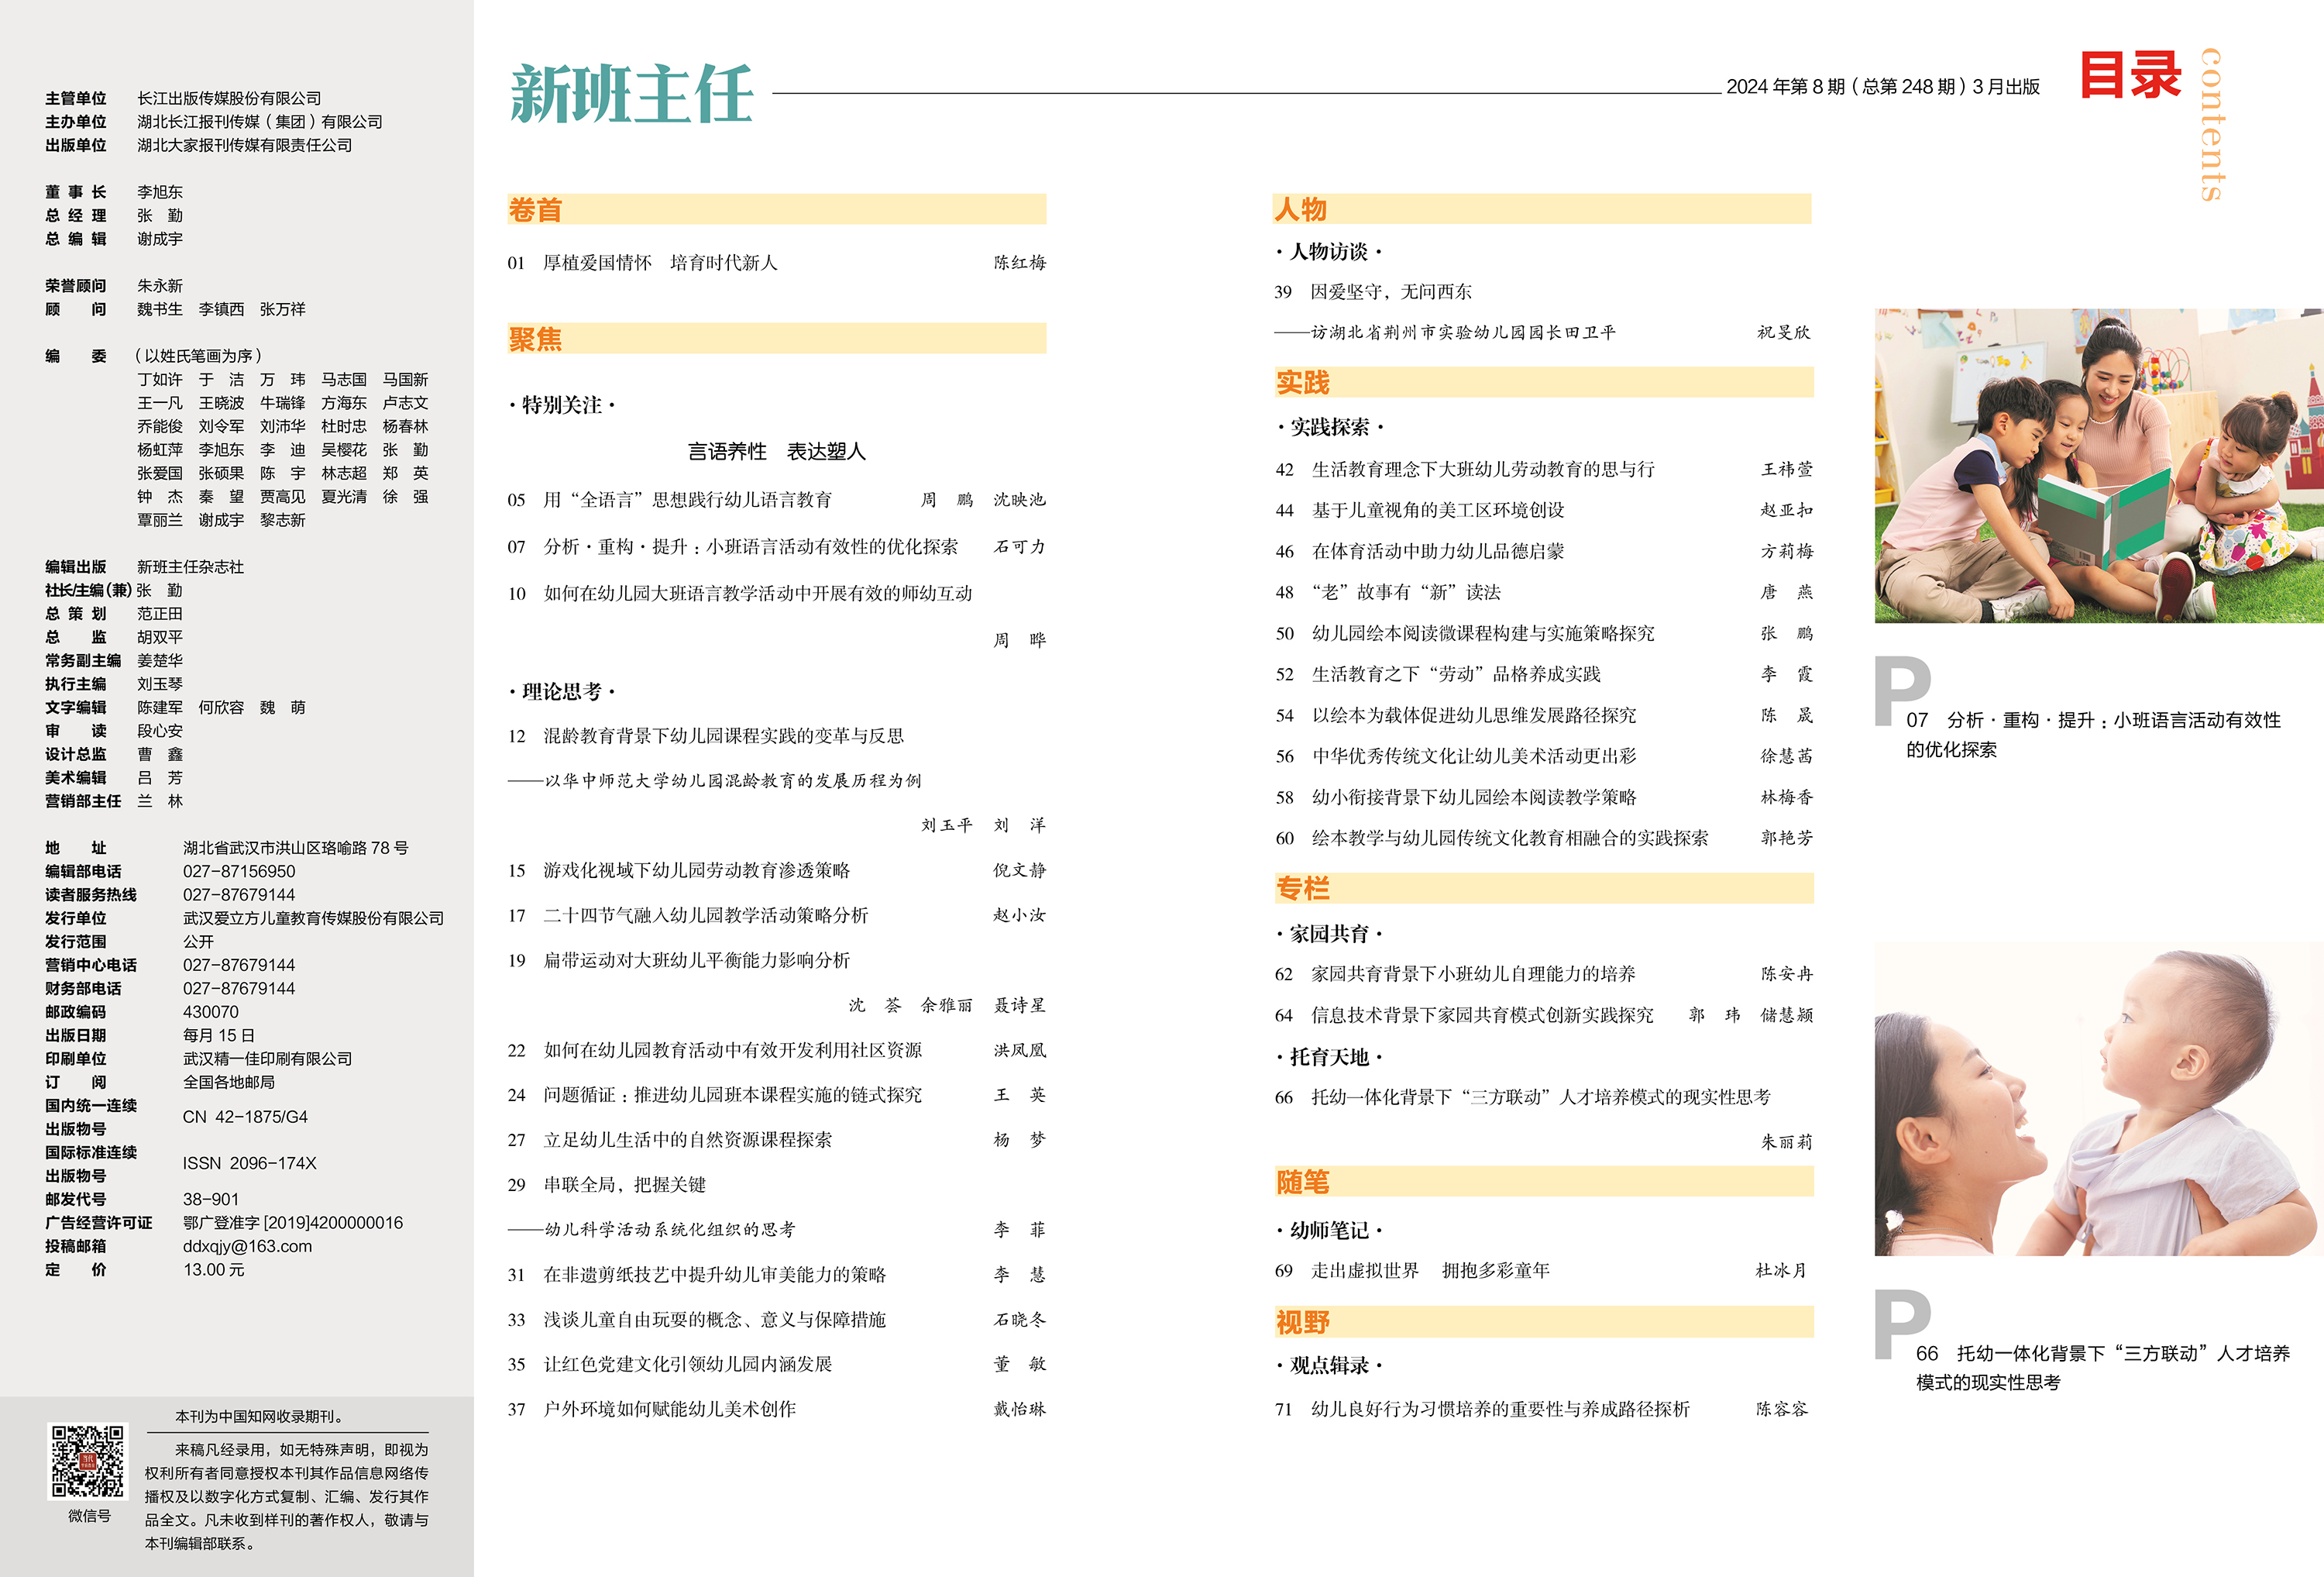Screen dimensions: 2324x1577
Task: Click the 新班主任 magazine title logo
Action: [x=631, y=94]
